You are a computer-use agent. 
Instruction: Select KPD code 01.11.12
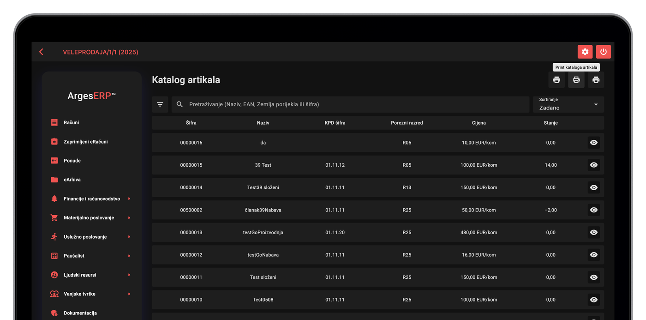pyautogui.click(x=335, y=165)
